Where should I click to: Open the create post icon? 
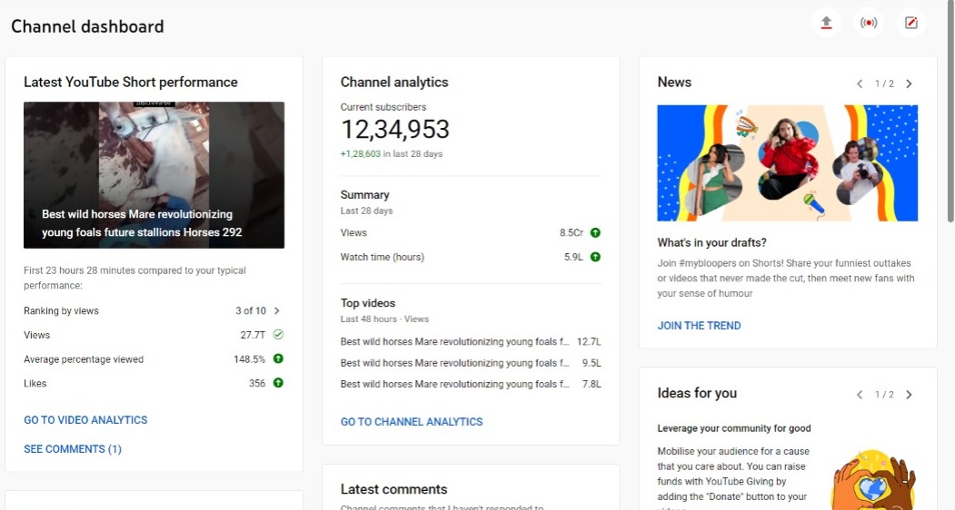click(911, 23)
